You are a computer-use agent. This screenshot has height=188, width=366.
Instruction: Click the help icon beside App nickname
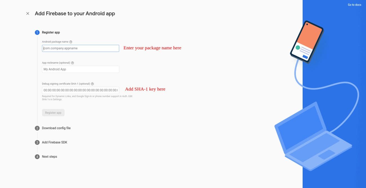pos(72,63)
